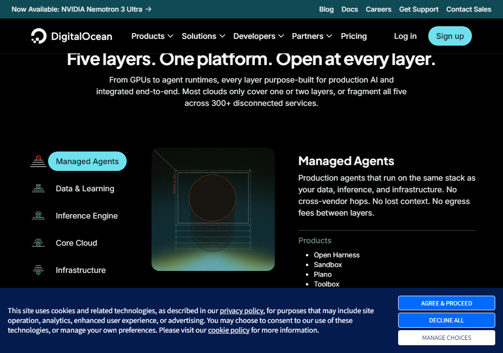Click Decline All cookie button
Screen dimensions: 503x353
coord(447,320)
